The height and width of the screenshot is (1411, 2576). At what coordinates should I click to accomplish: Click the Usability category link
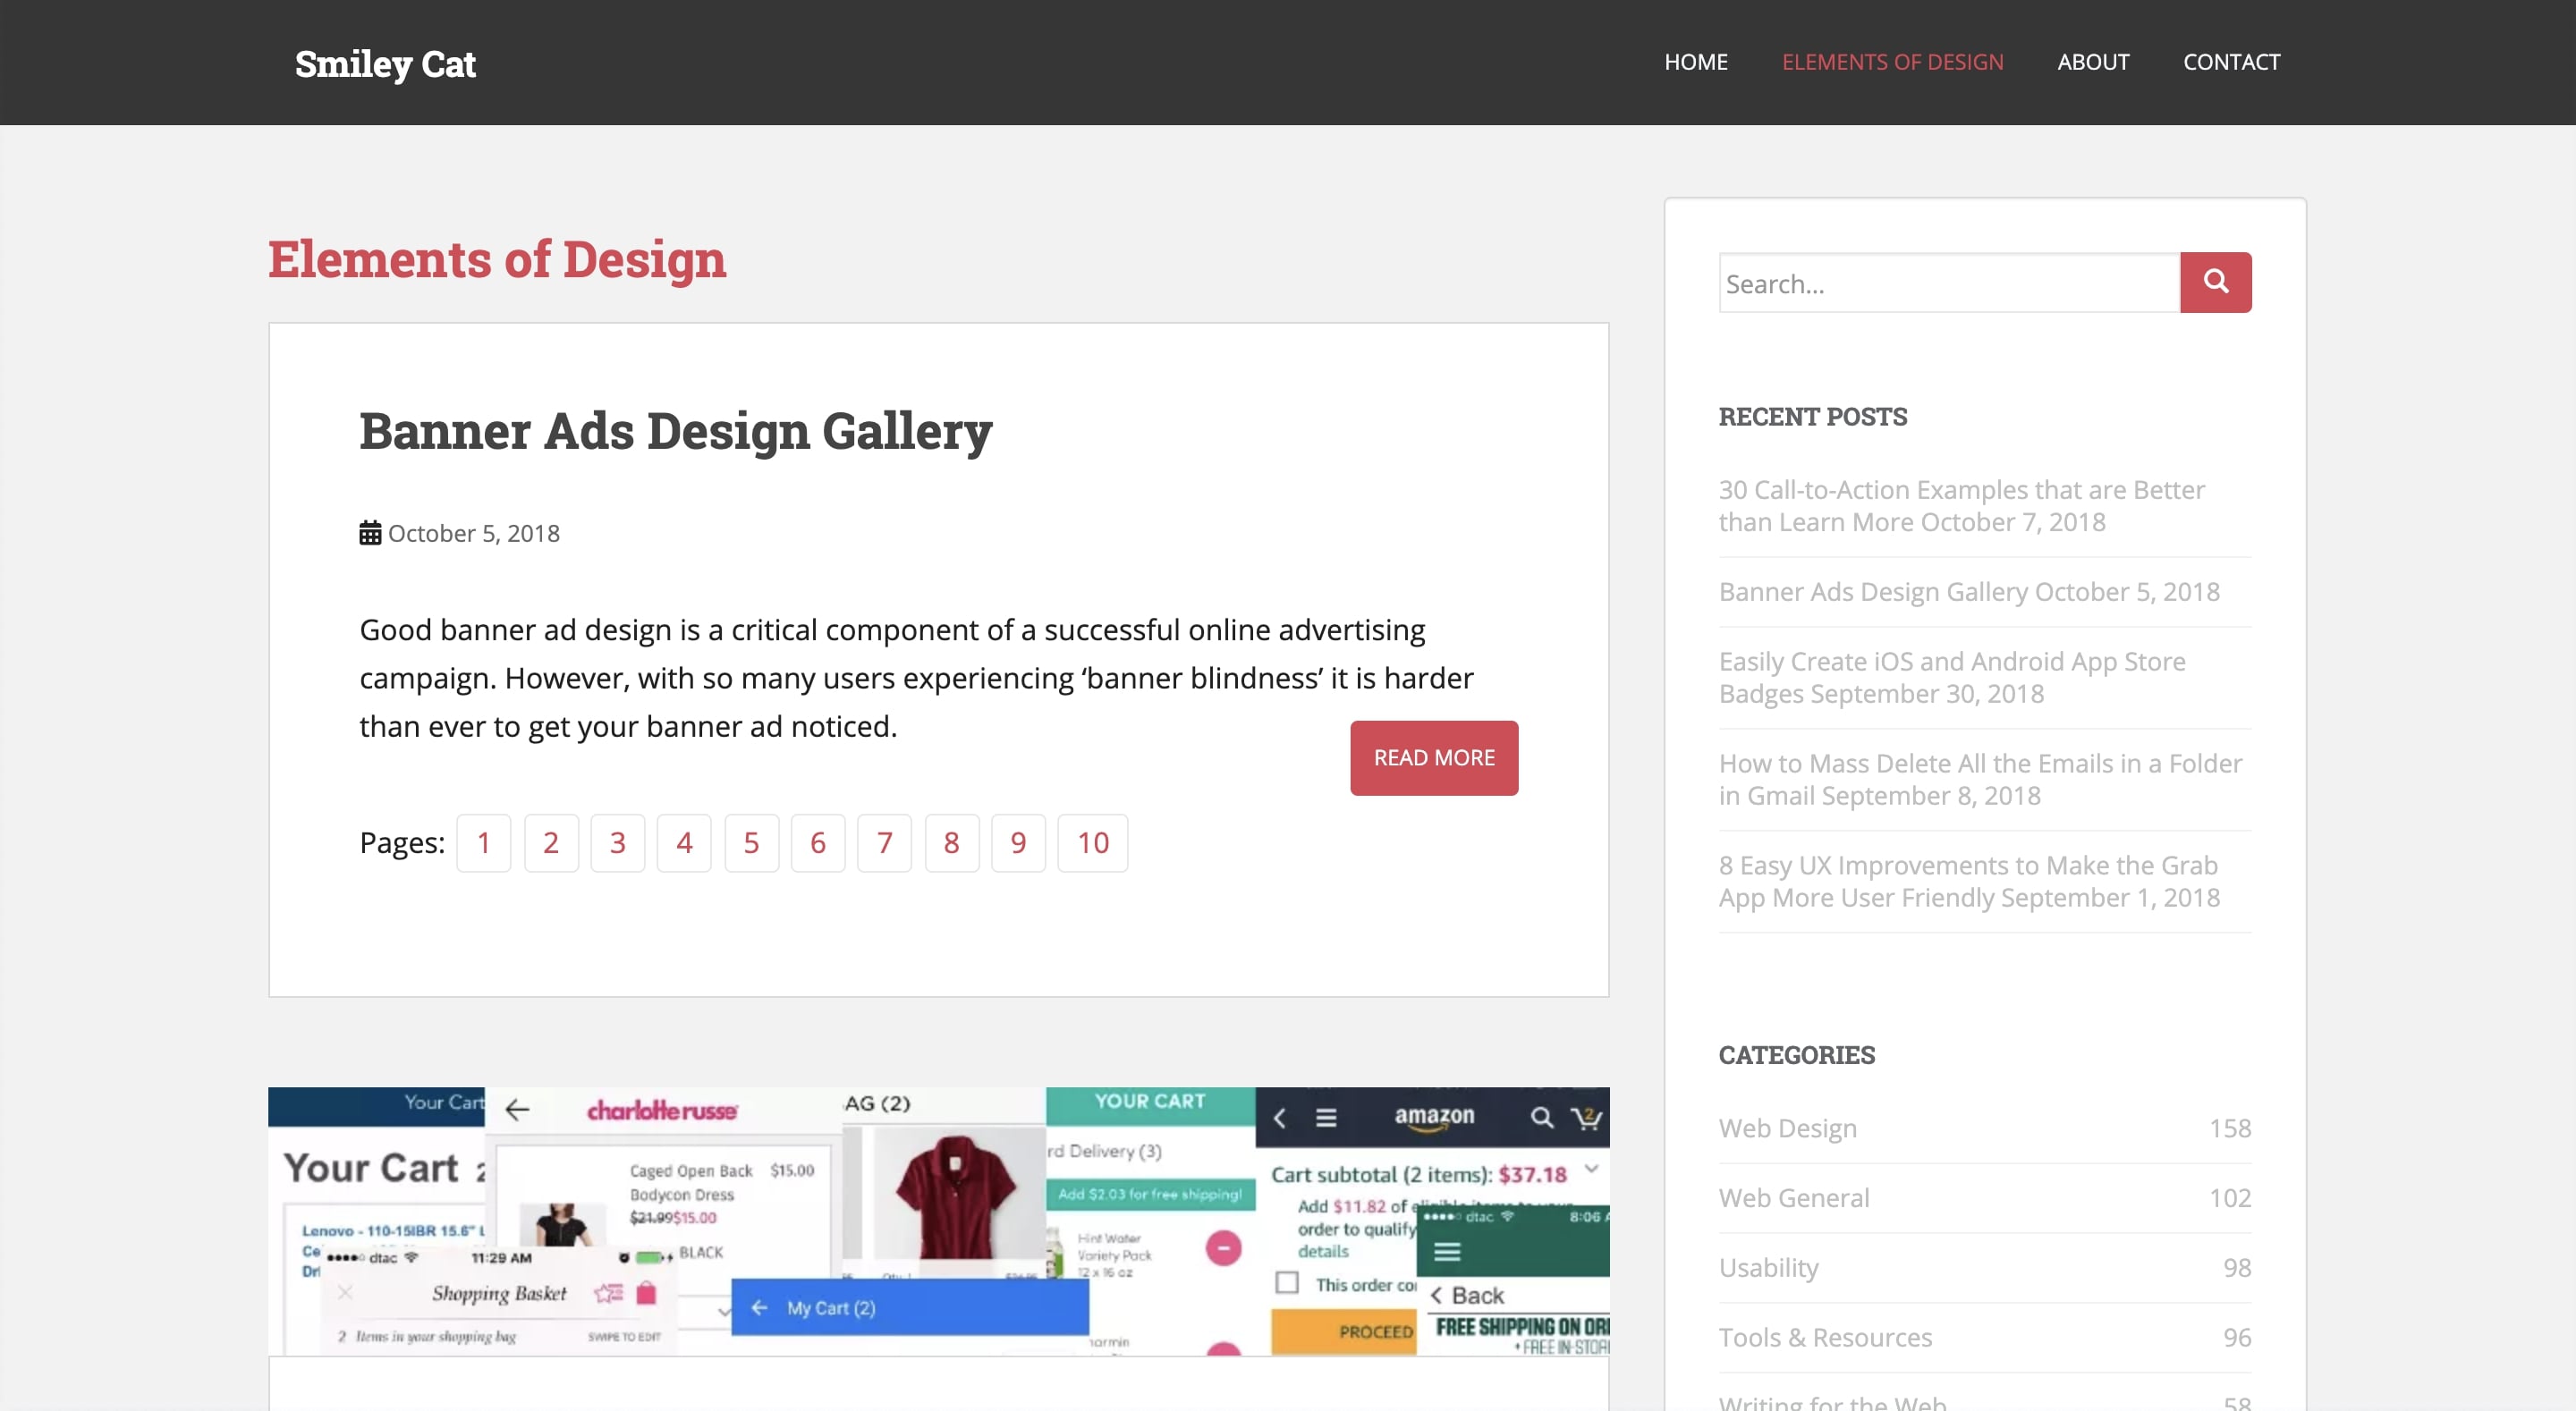tap(1767, 1267)
